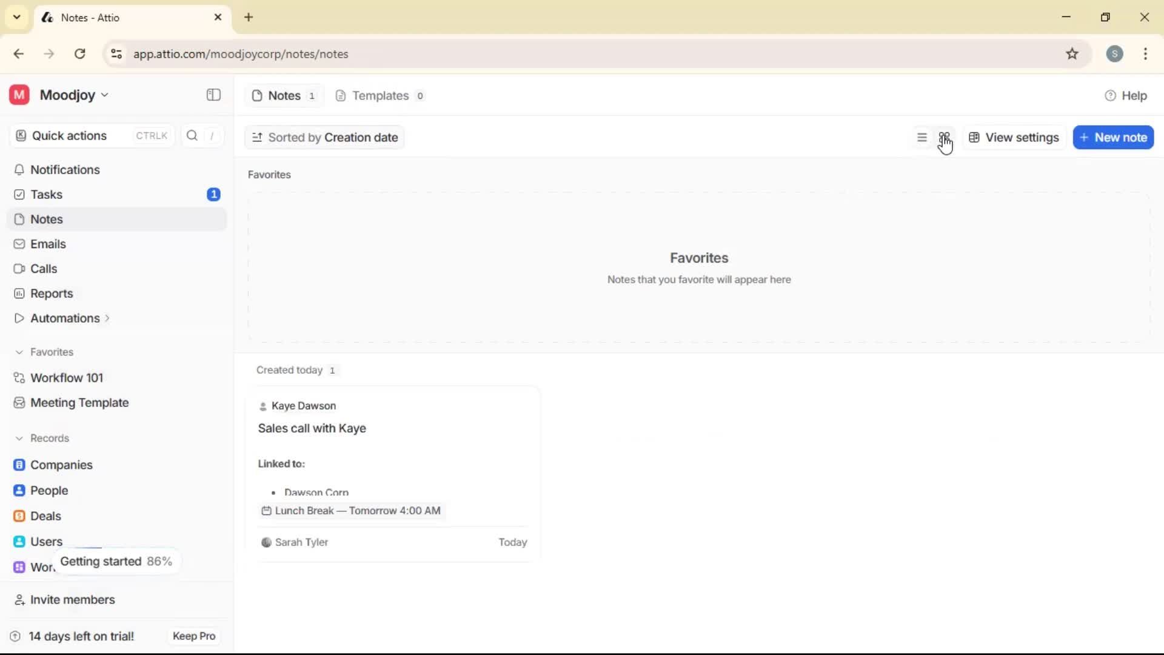Select the Calls icon in sidebar
Viewport: 1164px width, 655px height.
(x=19, y=269)
